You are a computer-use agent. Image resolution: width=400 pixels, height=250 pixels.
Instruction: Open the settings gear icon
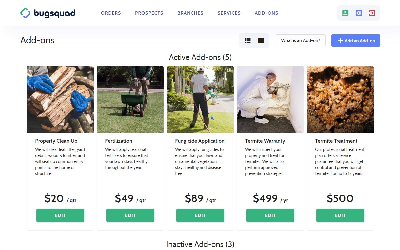(x=359, y=13)
